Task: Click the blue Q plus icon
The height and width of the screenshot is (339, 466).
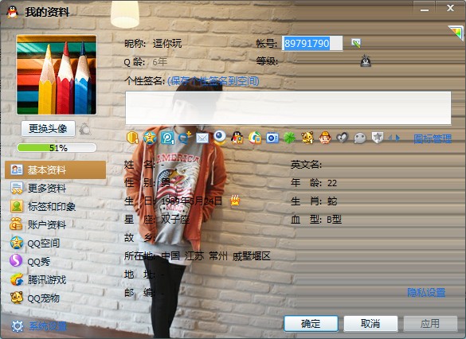Action: coord(185,138)
